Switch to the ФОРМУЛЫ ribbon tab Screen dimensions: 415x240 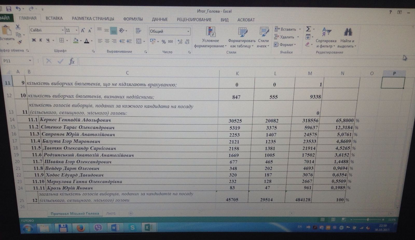point(133,19)
